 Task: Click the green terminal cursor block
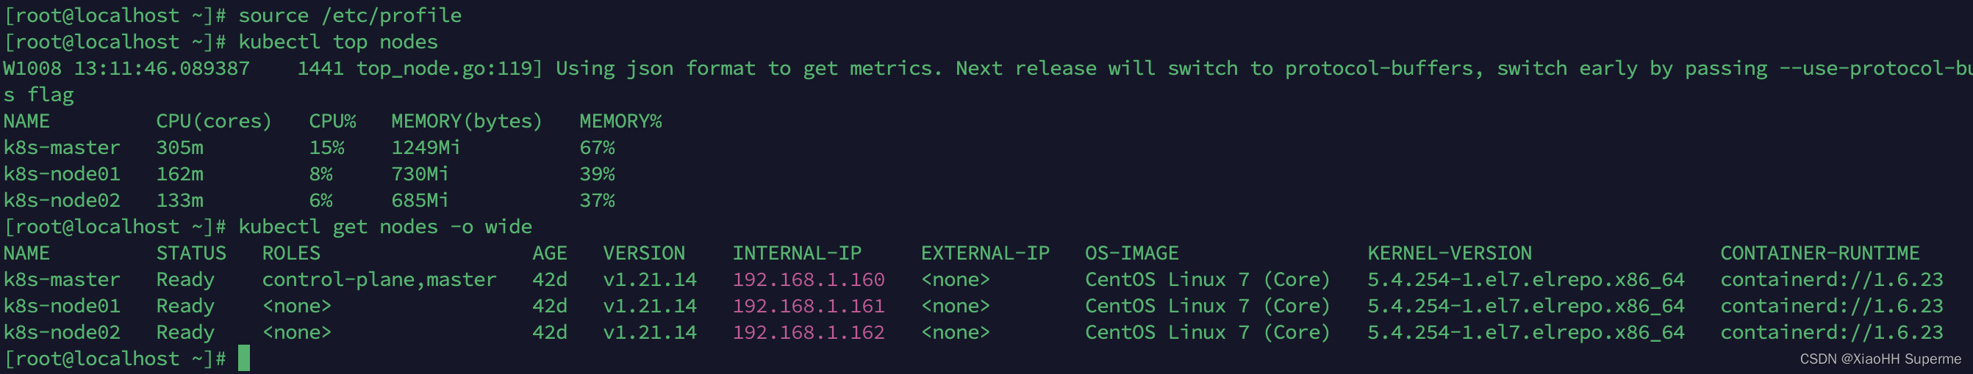click(243, 358)
